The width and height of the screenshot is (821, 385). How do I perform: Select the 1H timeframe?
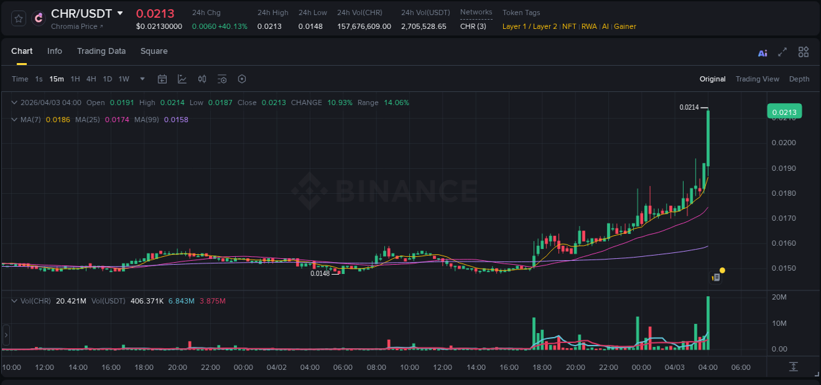click(76, 79)
